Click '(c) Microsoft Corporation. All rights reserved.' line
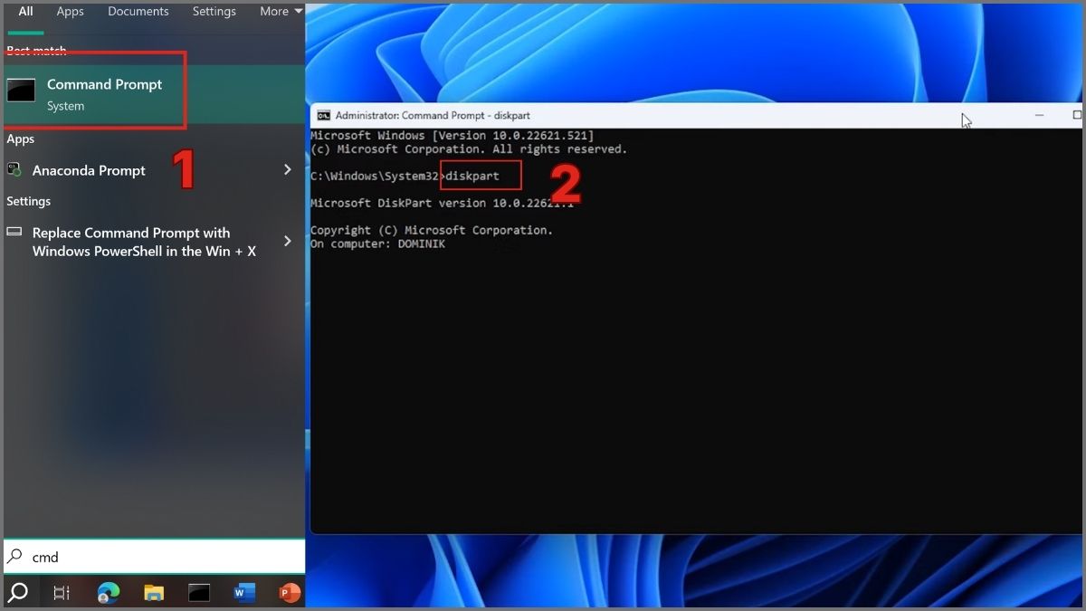Screen dimensions: 1086x611 coord(468,148)
